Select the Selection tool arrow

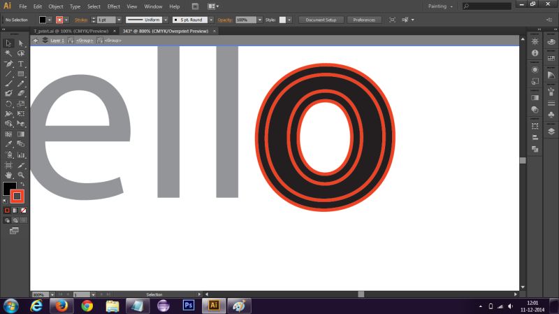pyautogui.click(x=8, y=43)
